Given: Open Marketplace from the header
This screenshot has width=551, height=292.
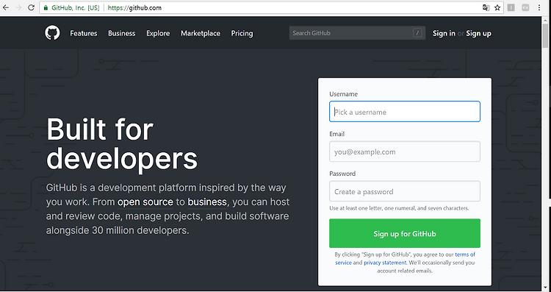Looking at the screenshot, I should click(201, 33).
